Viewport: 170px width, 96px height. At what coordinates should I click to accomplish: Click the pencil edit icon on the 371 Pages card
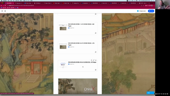pos(94,60)
